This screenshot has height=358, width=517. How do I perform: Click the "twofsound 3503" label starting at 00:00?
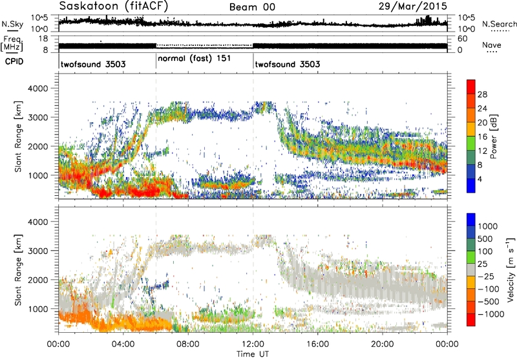coord(93,64)
